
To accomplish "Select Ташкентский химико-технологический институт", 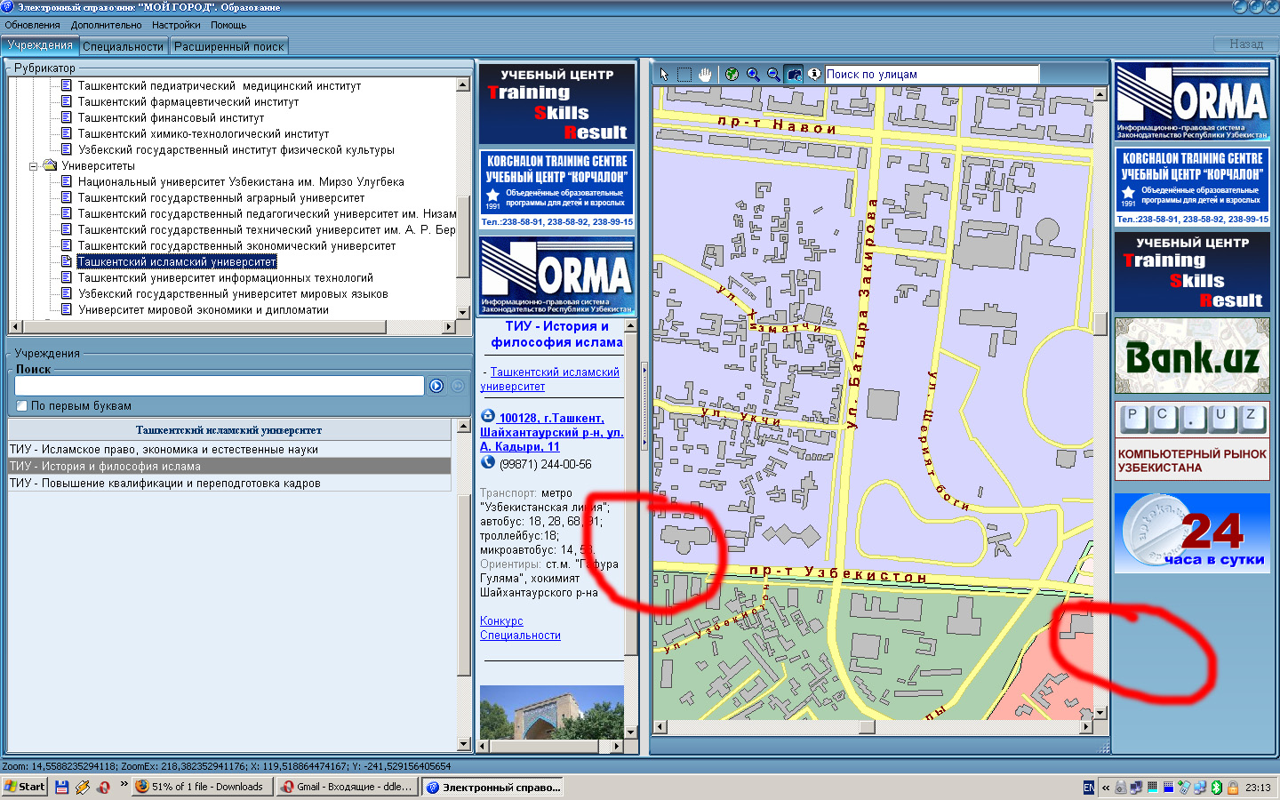I will [x=204, y=134].
